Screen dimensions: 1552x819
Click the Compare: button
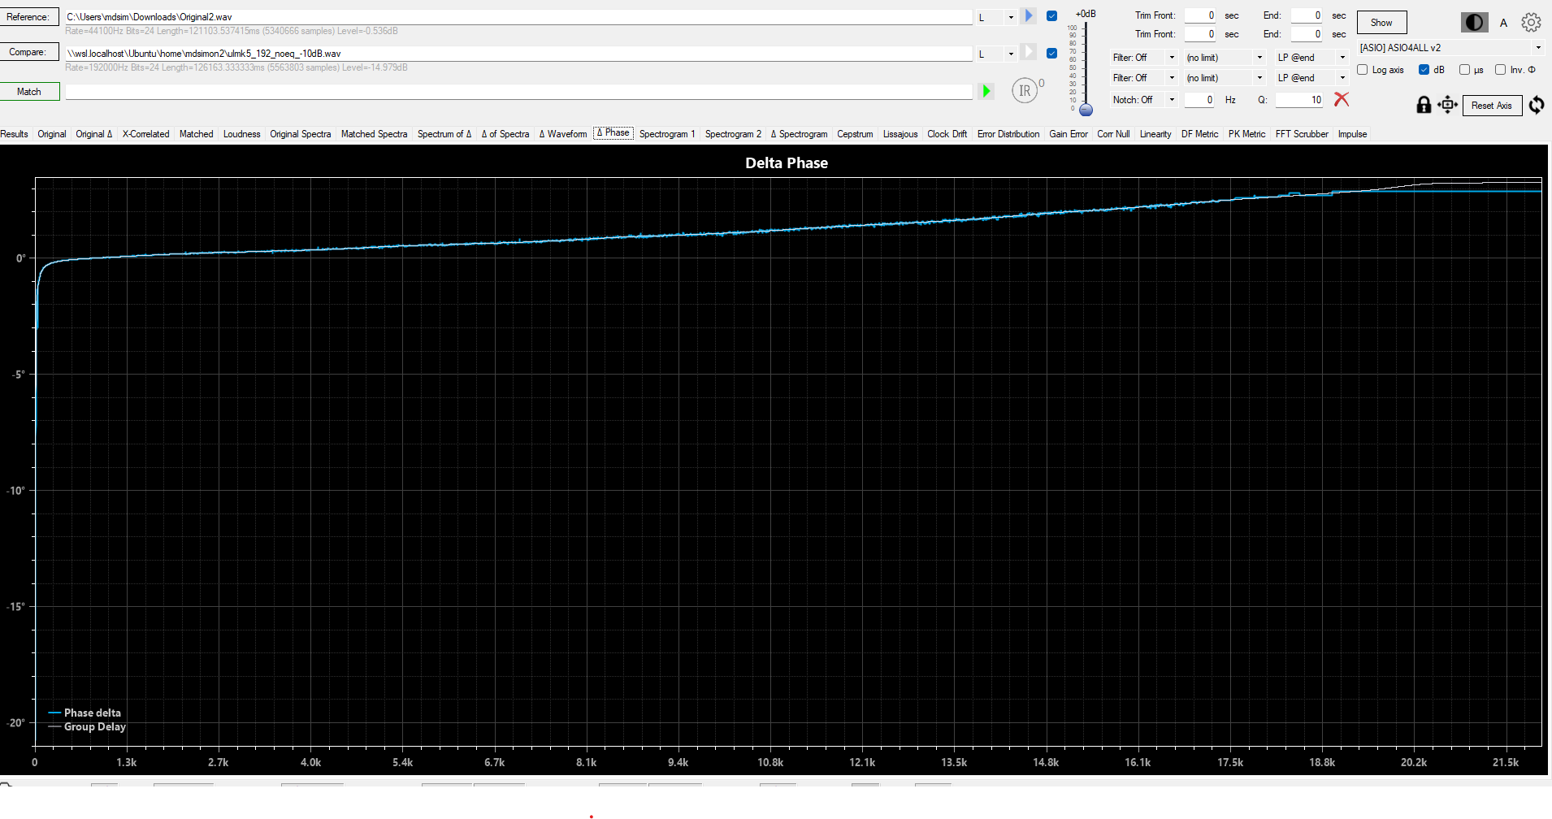coord(29,52)
